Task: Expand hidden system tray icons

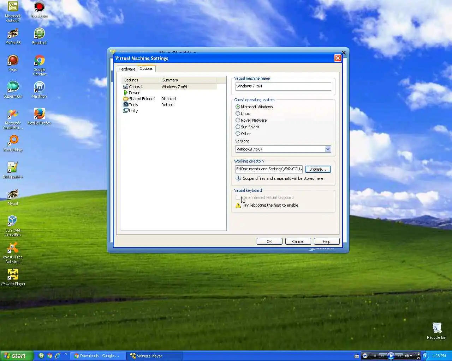Action: (426, 356)
